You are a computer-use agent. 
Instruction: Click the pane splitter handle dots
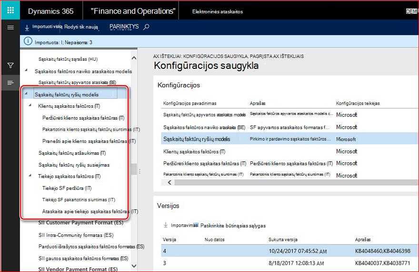point(140,171)
